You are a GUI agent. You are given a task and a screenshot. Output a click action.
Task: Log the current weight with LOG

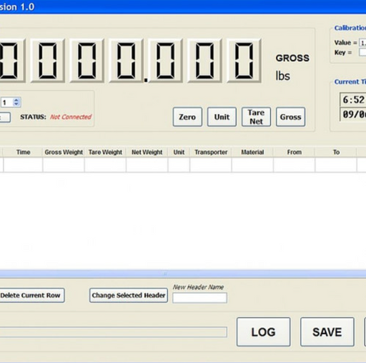[x=263, y=332]
